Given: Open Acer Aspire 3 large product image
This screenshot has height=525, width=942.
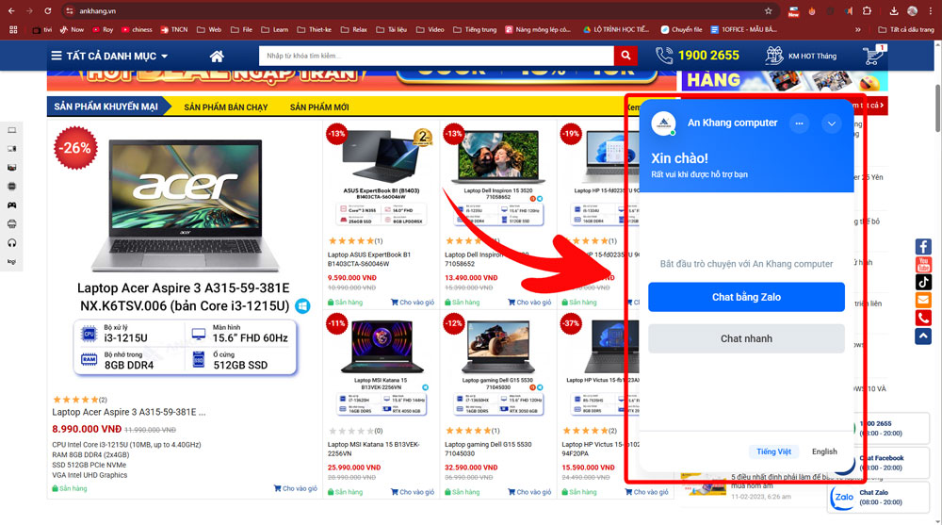Looking at the screenshot, I should [185, 205].
